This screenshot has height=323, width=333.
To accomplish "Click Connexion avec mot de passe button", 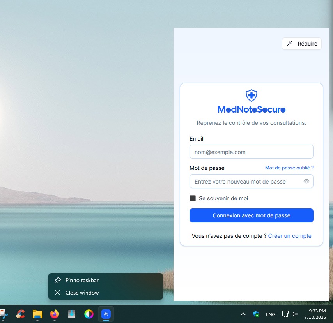I will [251, 215].
